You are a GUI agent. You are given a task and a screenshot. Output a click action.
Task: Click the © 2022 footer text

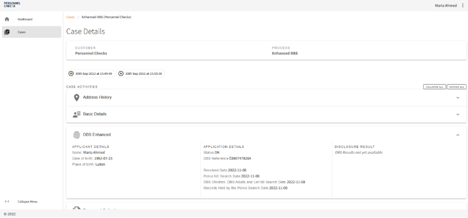point(10,214)
